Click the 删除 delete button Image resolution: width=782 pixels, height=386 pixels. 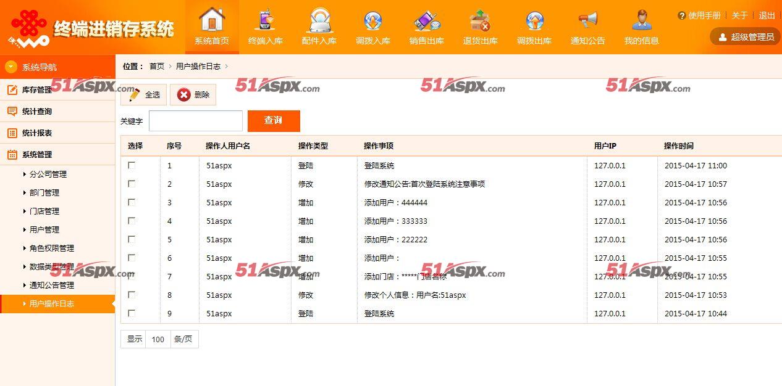[193, 95]
